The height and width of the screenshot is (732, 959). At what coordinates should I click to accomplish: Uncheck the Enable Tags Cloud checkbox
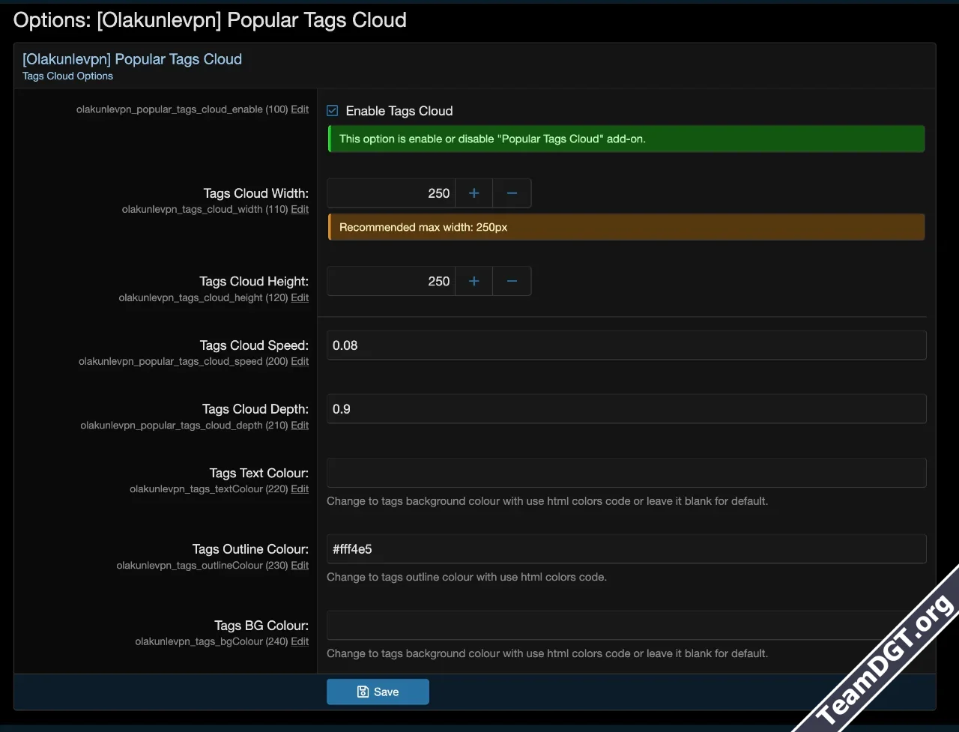pyautogui.click(x=333, y=111)
